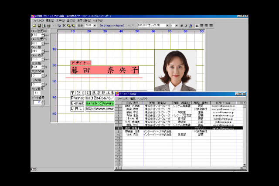The image size is (279, 186).
Task: Click the Print icon in toolbar
Action: pyautogui.click(x=48, y=26)
